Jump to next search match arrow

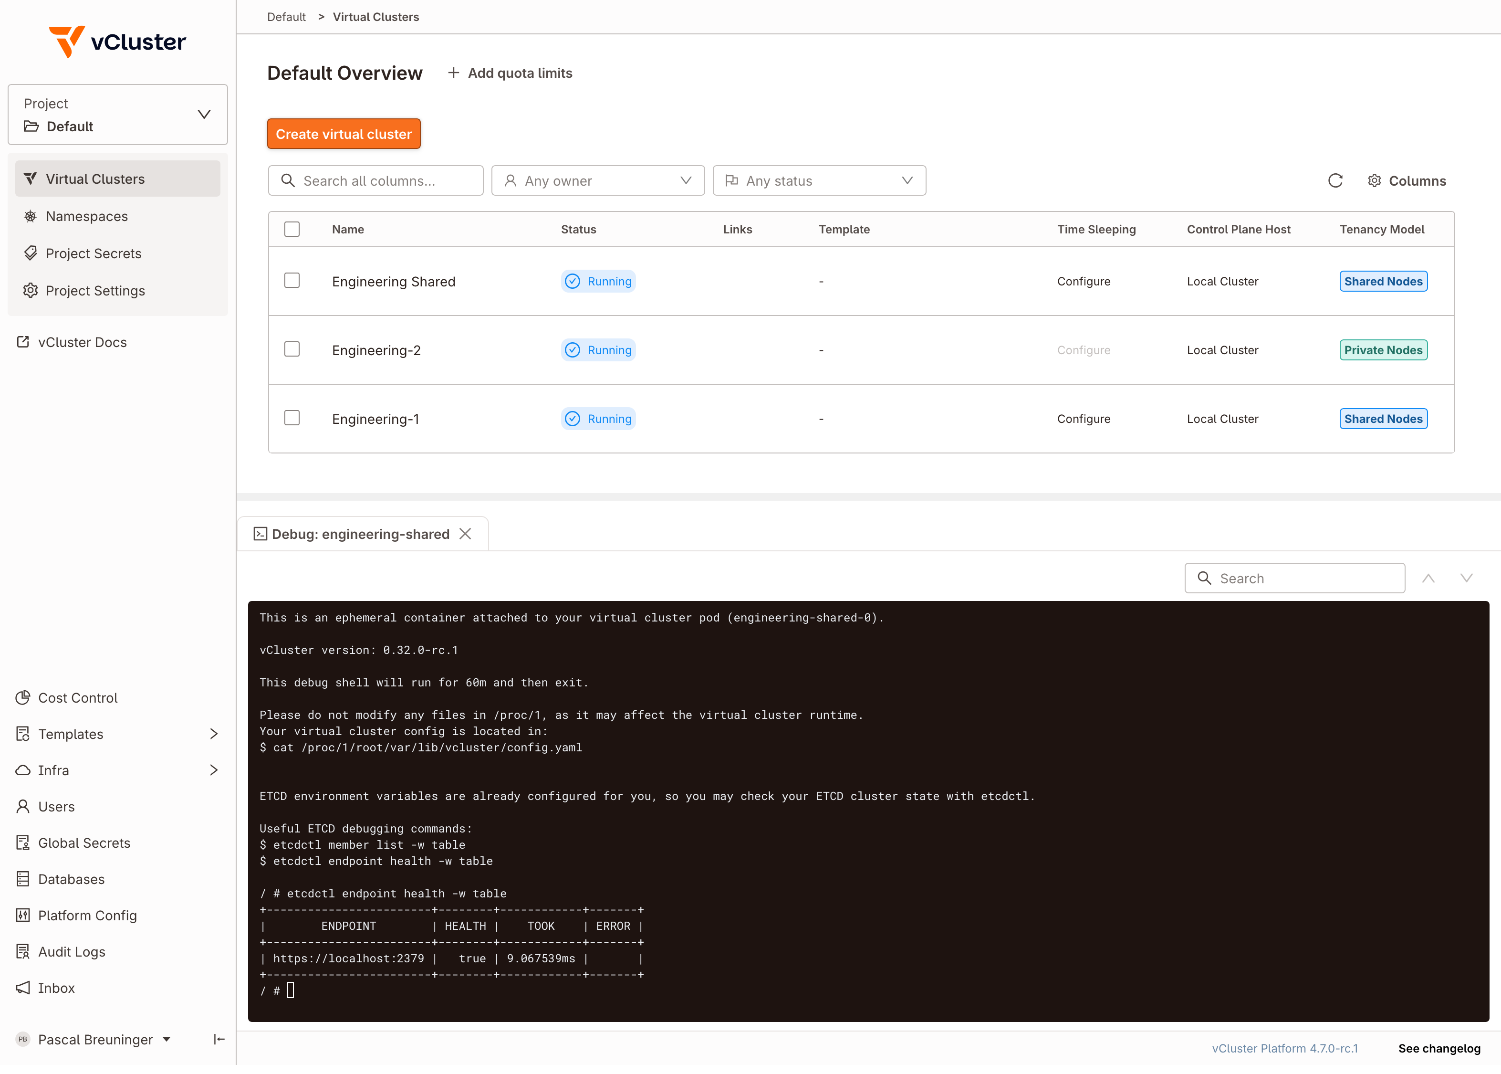1466,579
